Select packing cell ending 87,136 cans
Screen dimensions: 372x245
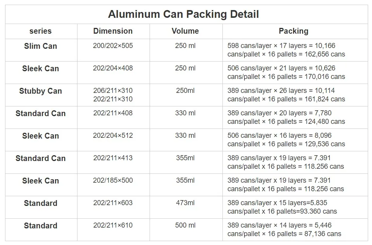[284, 230]
